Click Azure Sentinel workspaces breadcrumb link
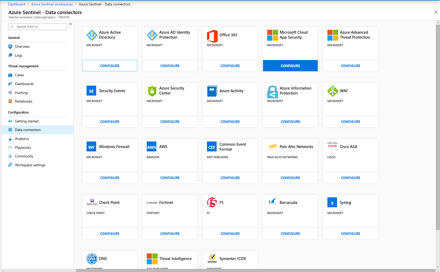The image size is (440, 272). 52,4
